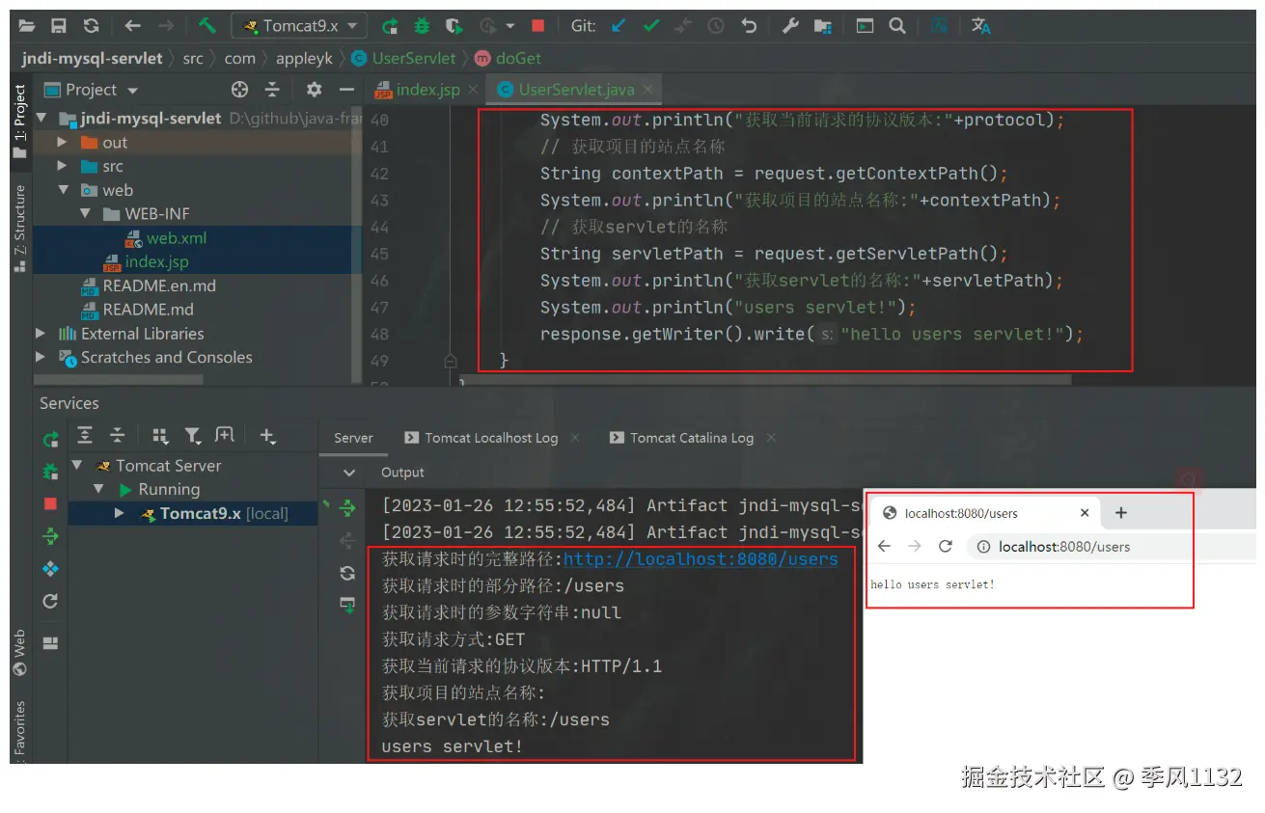Close the UserServlet.java editor tab
This screenshot has height=813, width=1265.
pos(648,90)
